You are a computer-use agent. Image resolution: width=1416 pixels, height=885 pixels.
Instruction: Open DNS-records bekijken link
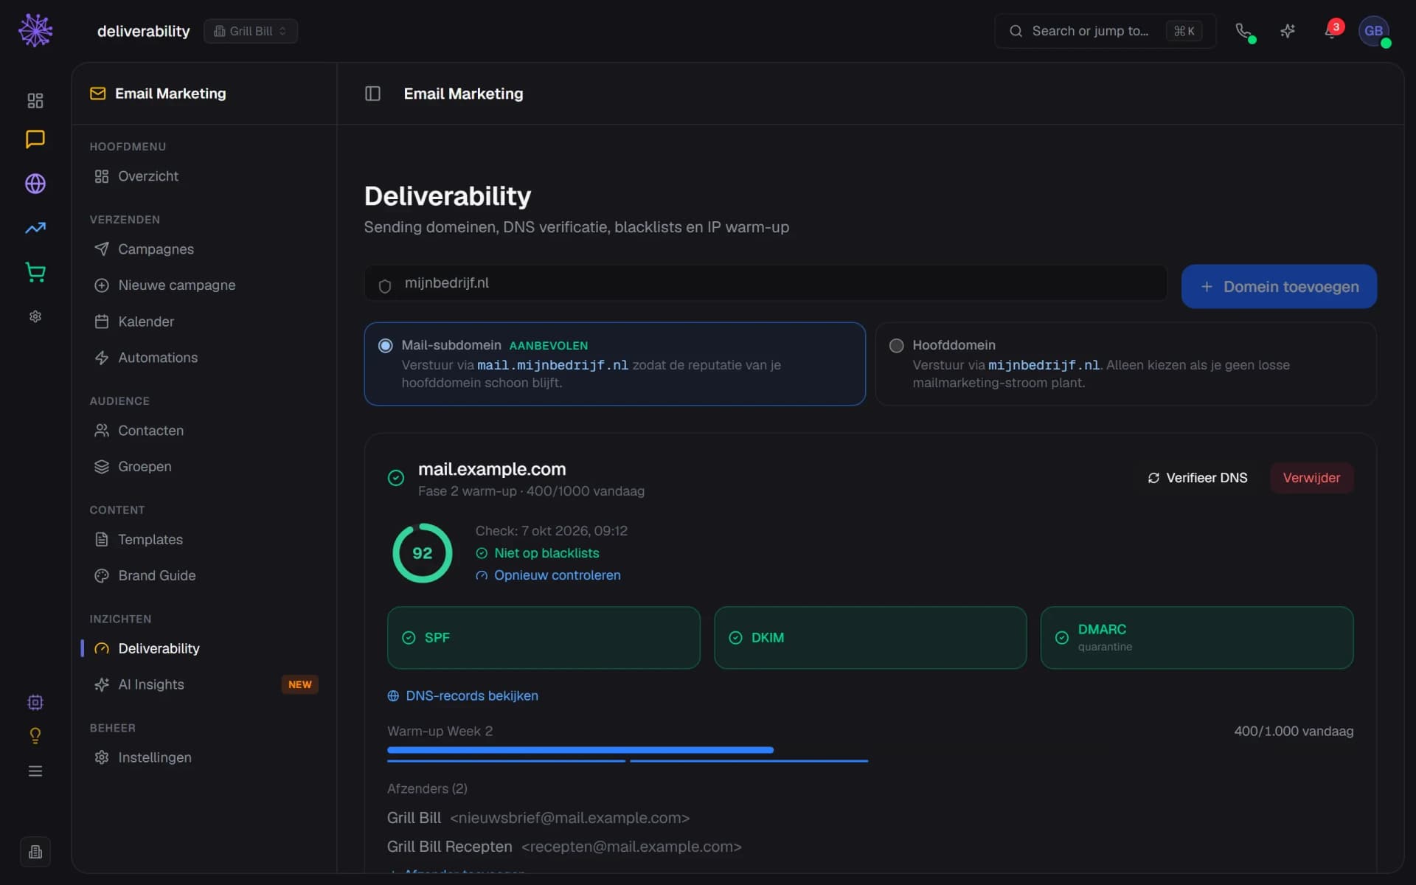point(463,695)
